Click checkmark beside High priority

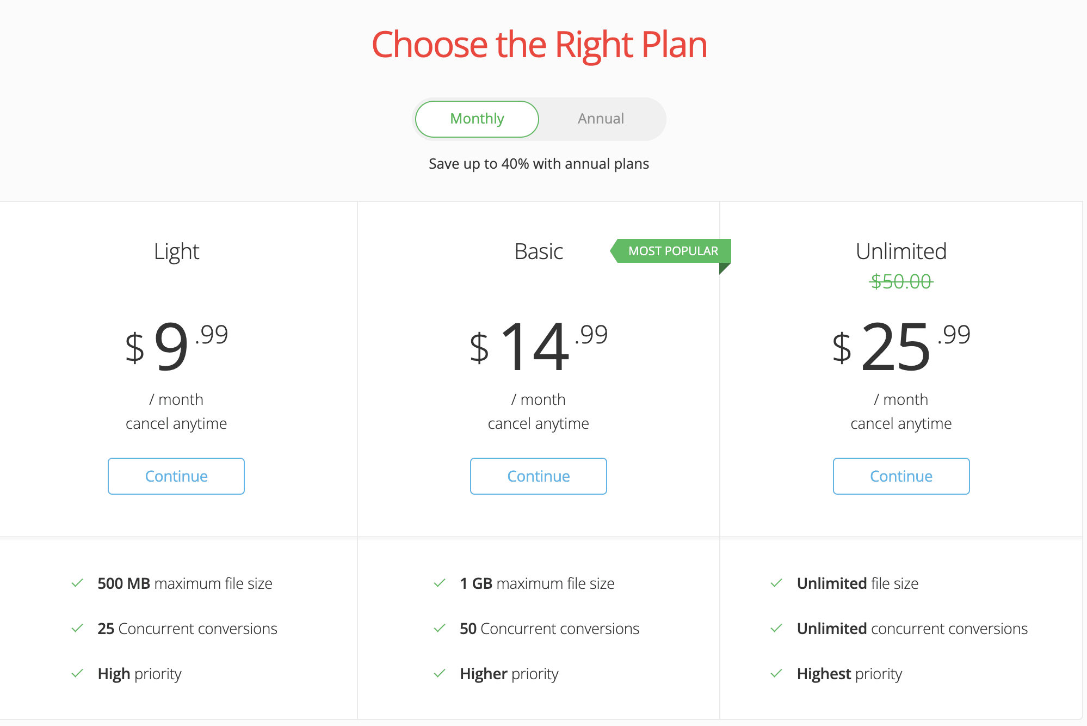[x=77, y=673]
